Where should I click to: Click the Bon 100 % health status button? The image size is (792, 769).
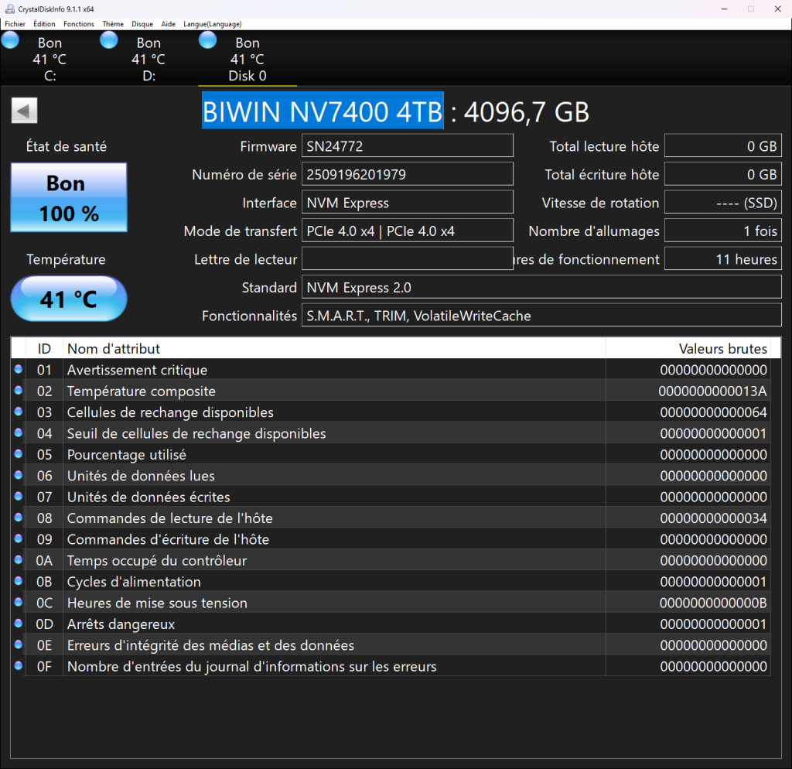(x=69, y=197)
